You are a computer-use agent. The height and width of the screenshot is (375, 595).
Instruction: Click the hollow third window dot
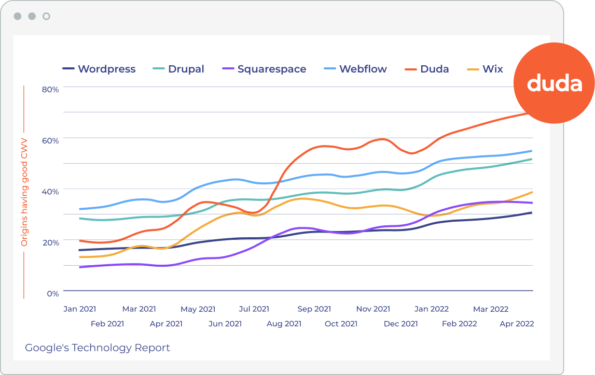46,16
